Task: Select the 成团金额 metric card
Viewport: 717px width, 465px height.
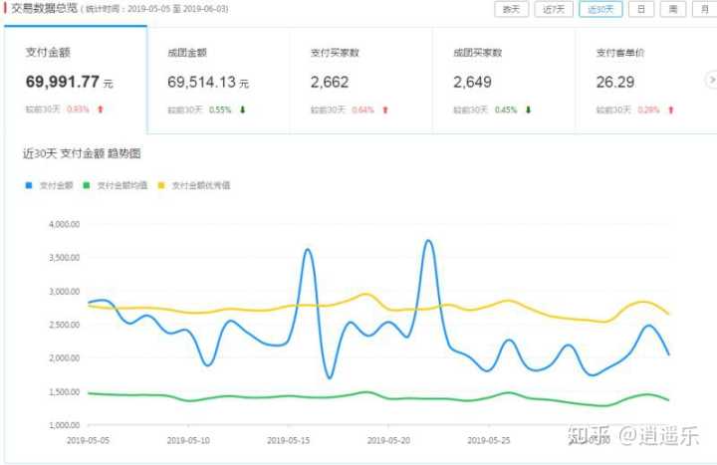Action: coord(217,80)
